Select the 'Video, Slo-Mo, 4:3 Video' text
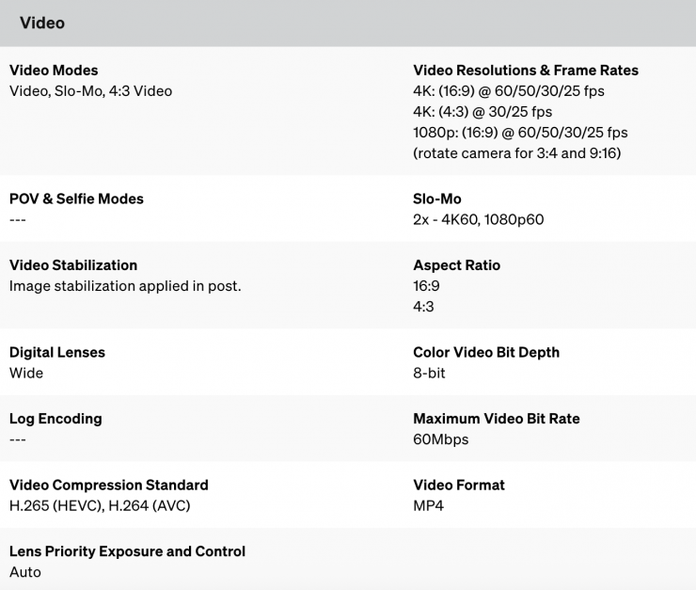 coord(90,91)
